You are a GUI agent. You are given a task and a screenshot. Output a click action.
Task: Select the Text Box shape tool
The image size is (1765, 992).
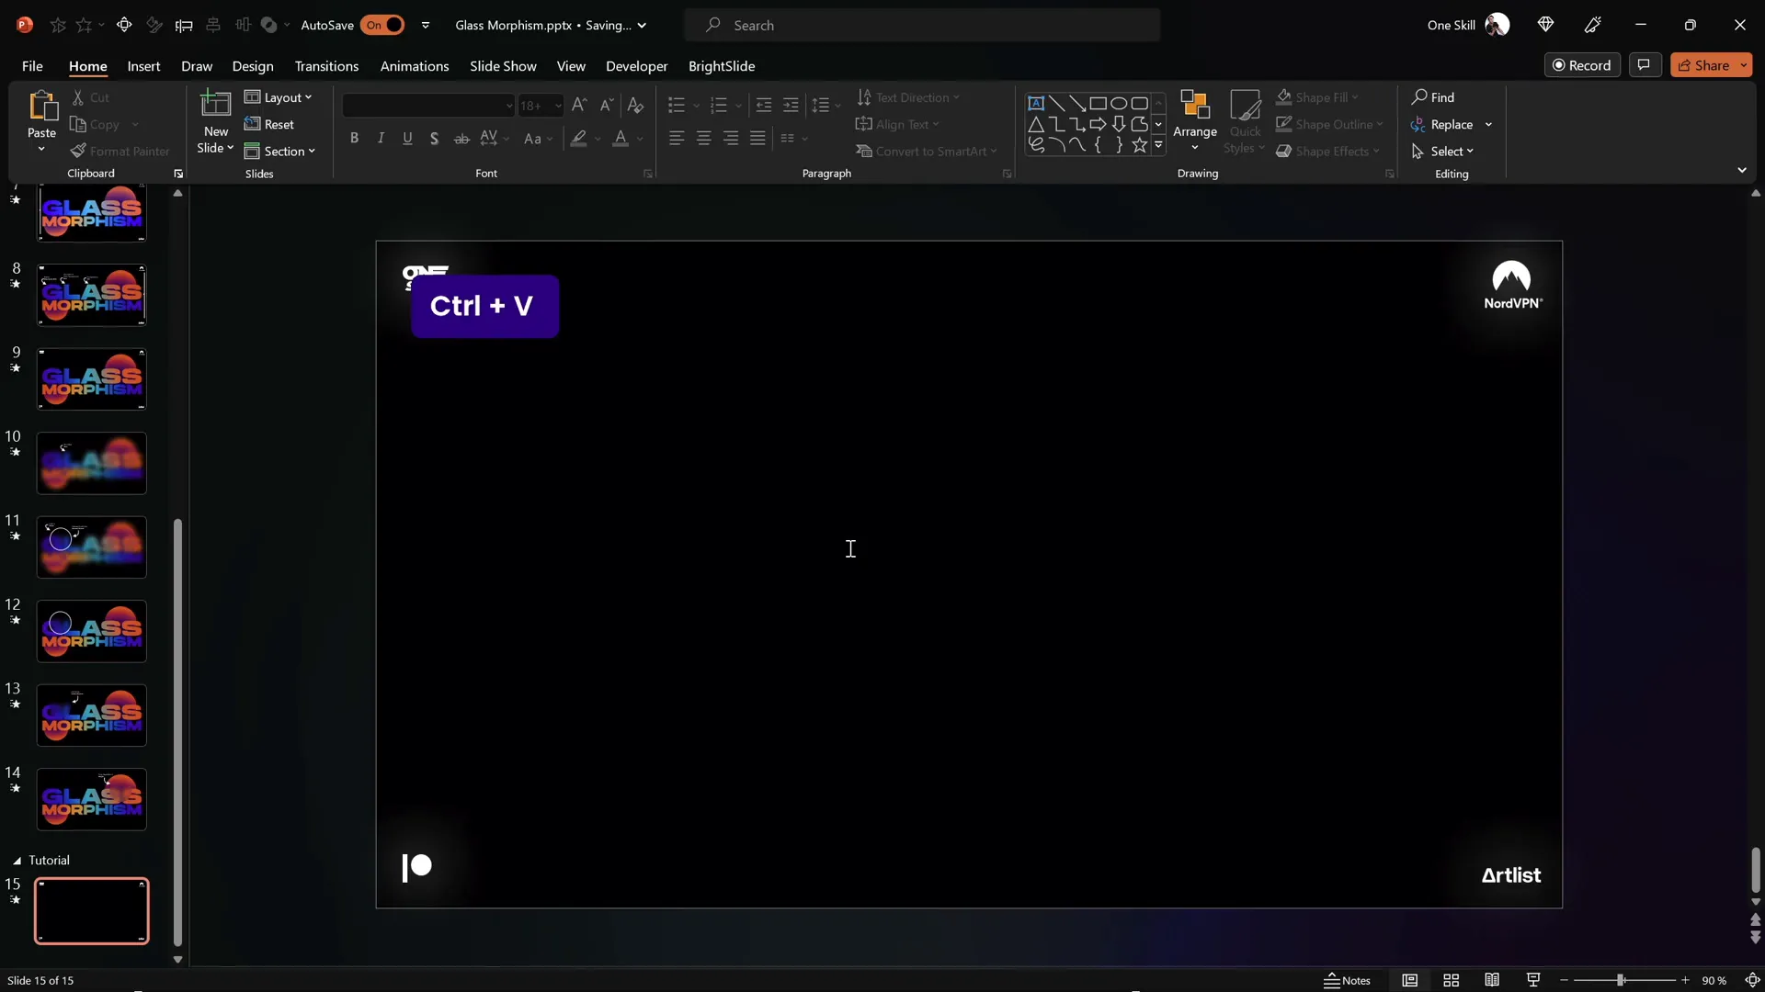click(1037, 103)
